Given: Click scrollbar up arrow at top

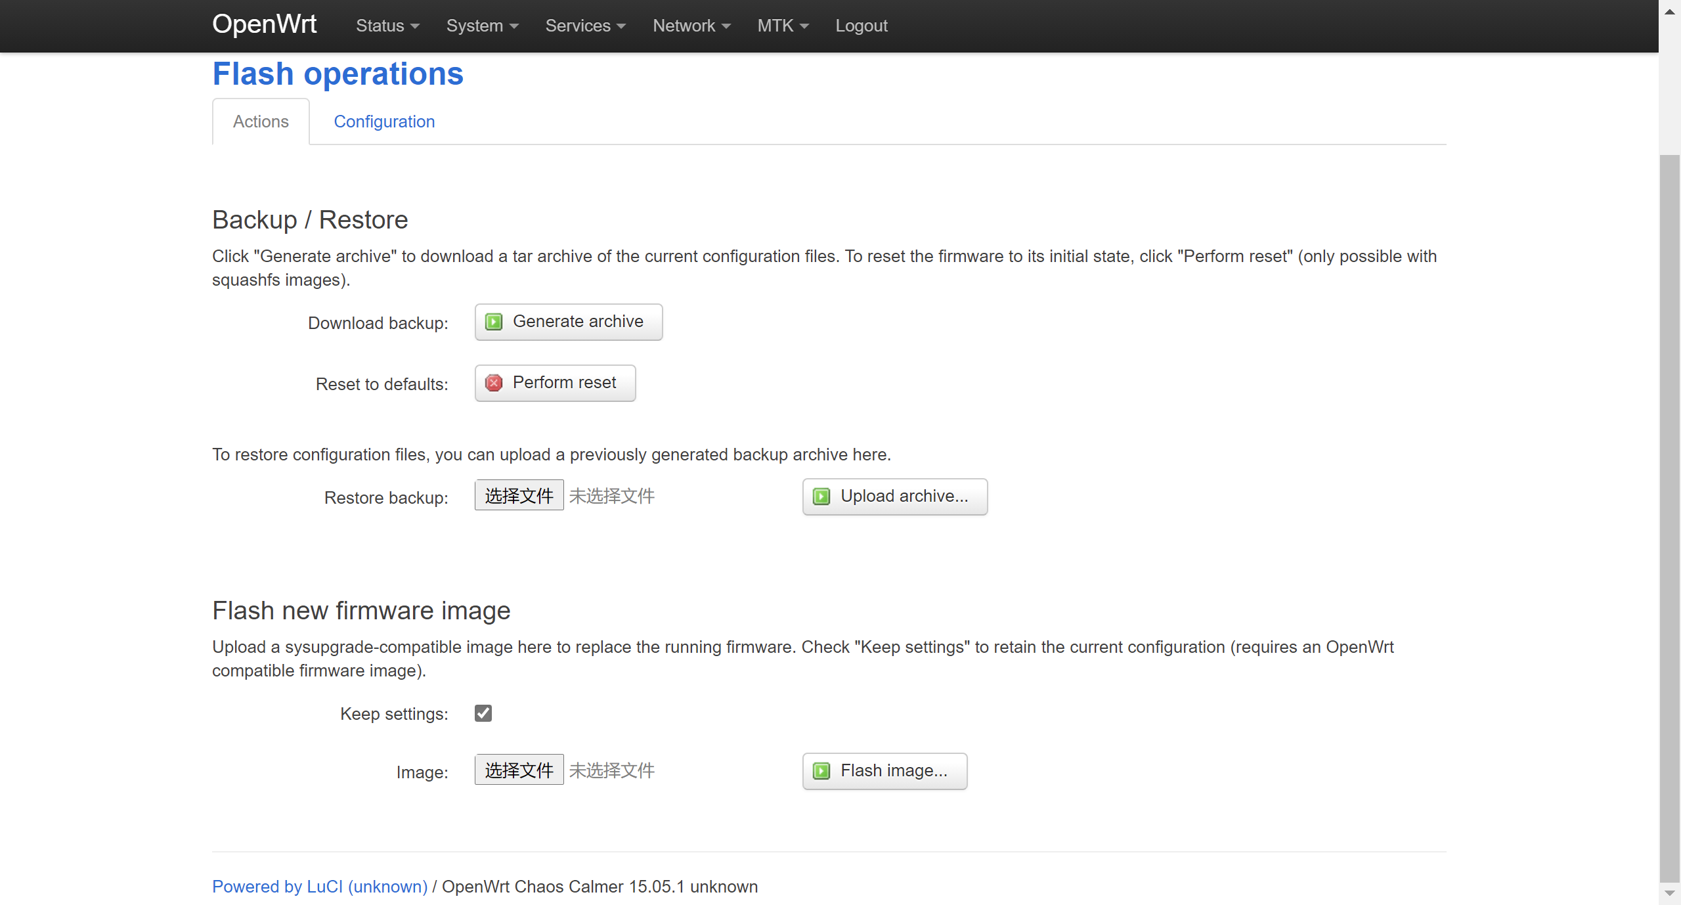Looking at the screenshot, I should [1669, 11].
